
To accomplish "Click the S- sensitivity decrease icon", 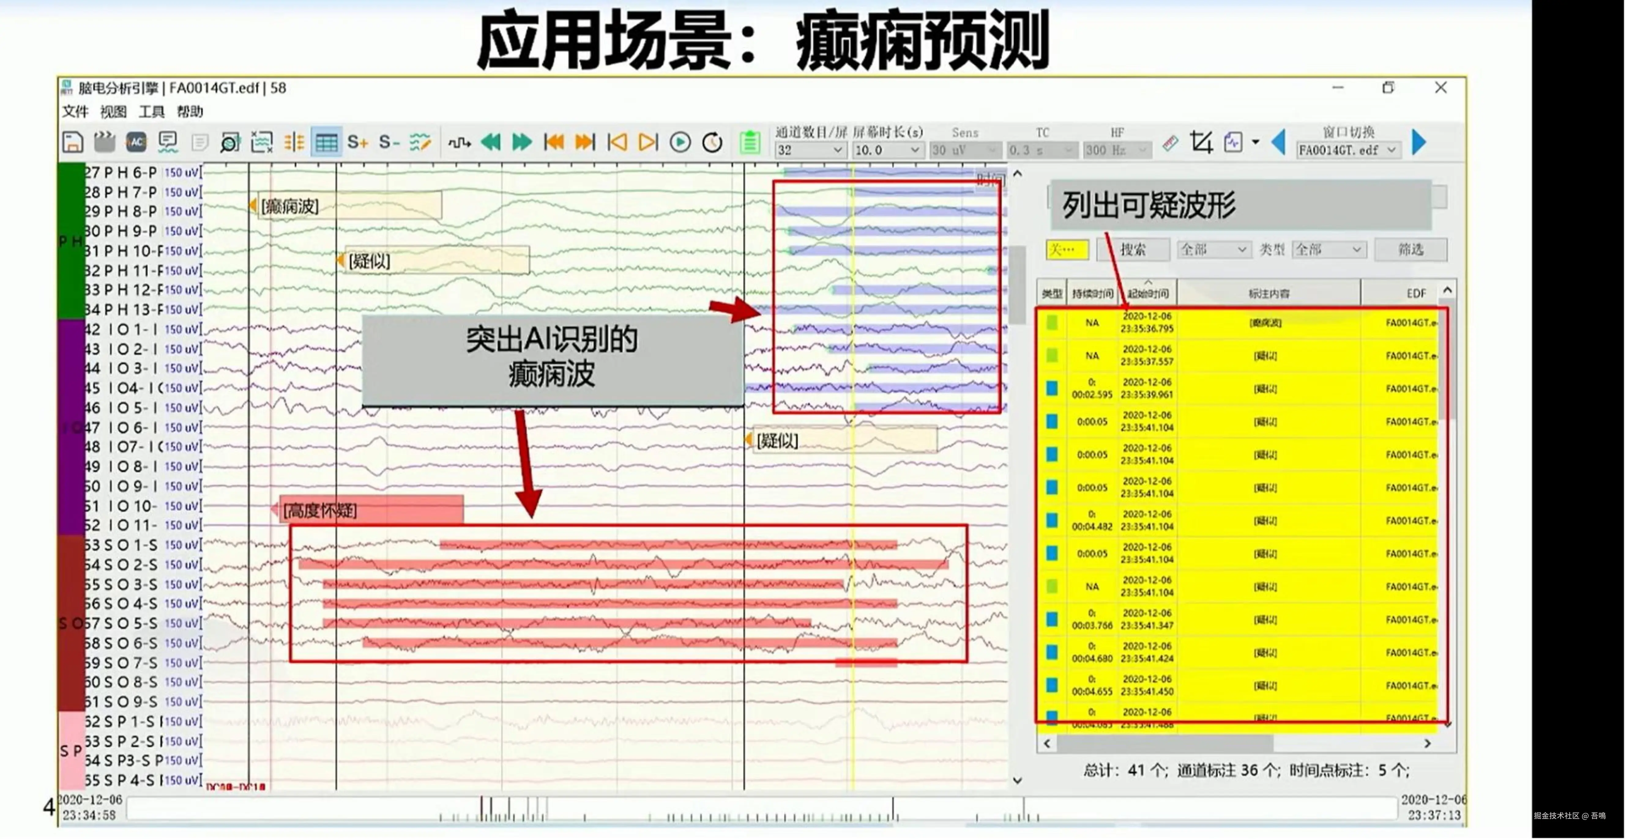I will click(389, 142).
